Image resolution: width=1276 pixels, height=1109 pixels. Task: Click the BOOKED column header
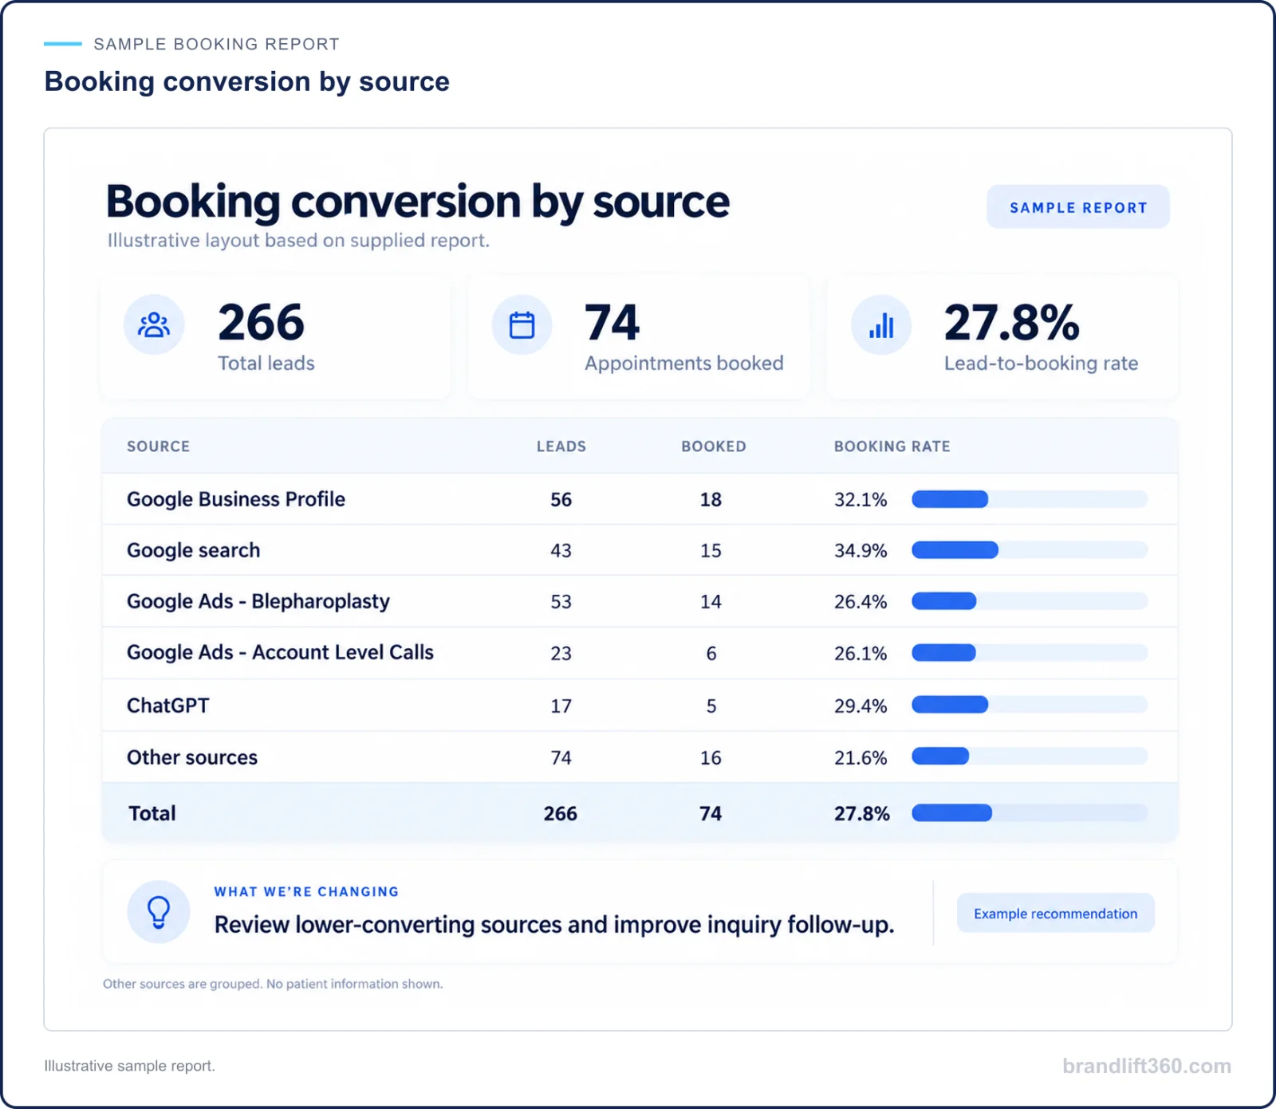coord(714,446)
